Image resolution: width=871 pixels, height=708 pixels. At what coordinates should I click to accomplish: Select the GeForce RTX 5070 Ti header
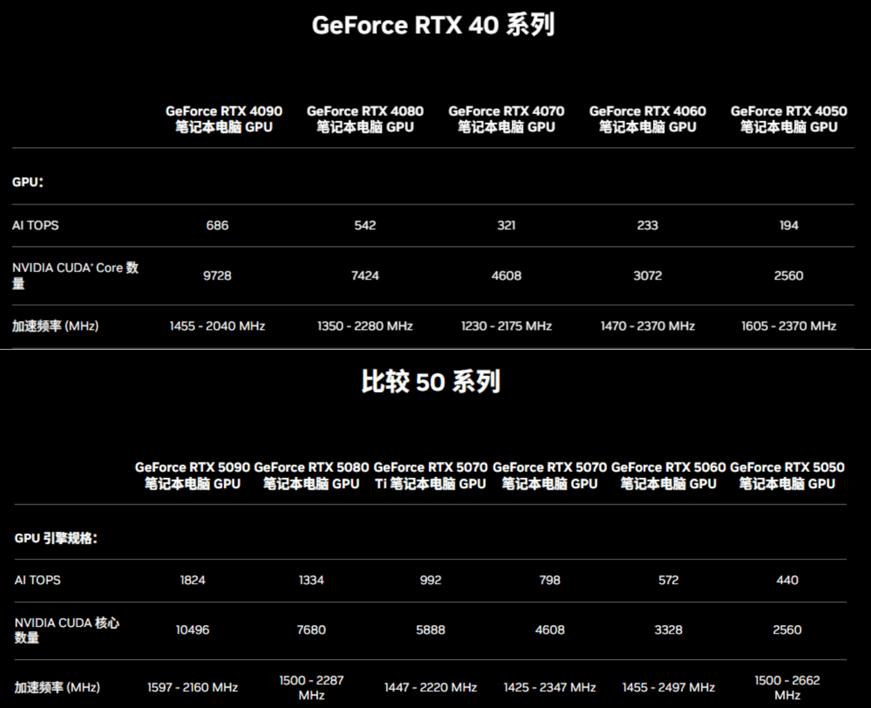[x=430, y=475]
